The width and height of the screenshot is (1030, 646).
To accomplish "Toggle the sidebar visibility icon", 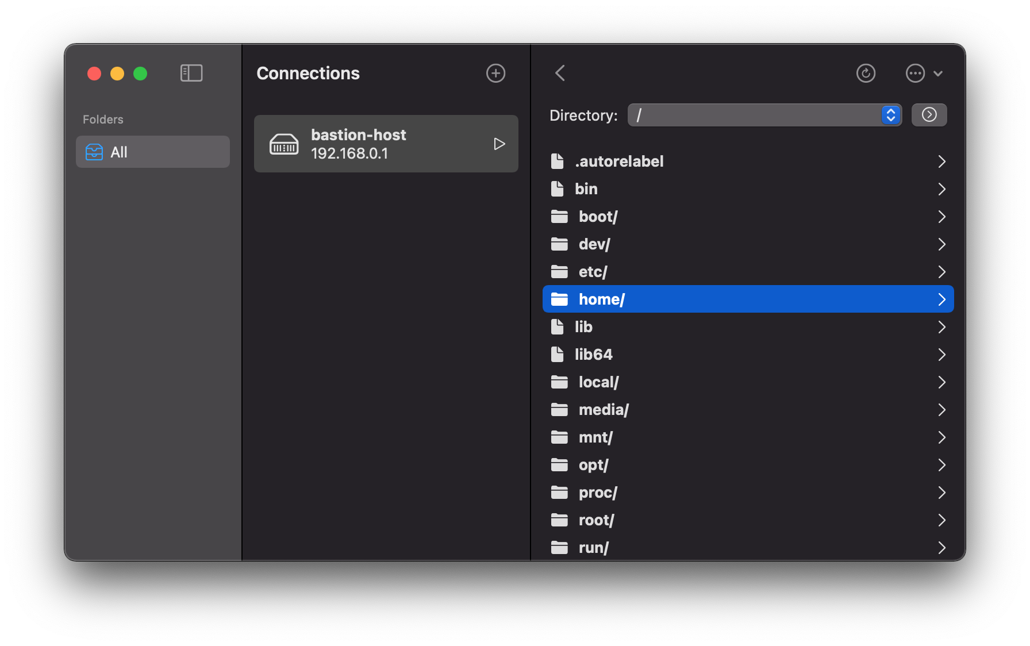I will tap(191, 73).
